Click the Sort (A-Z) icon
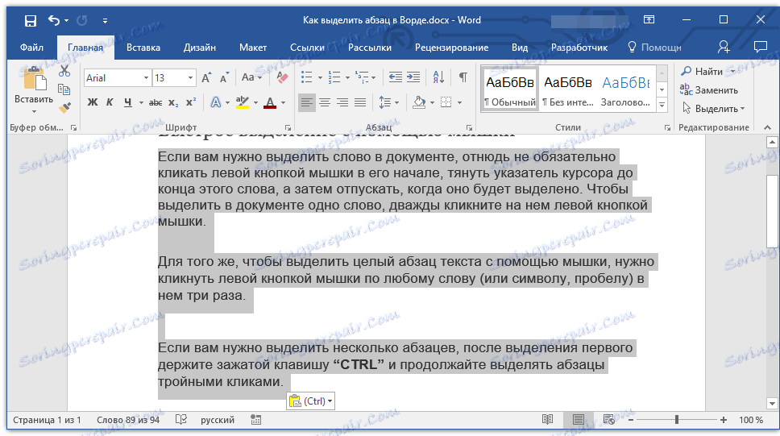This screenshot has width=780, height=436. (x=438, y=78)
